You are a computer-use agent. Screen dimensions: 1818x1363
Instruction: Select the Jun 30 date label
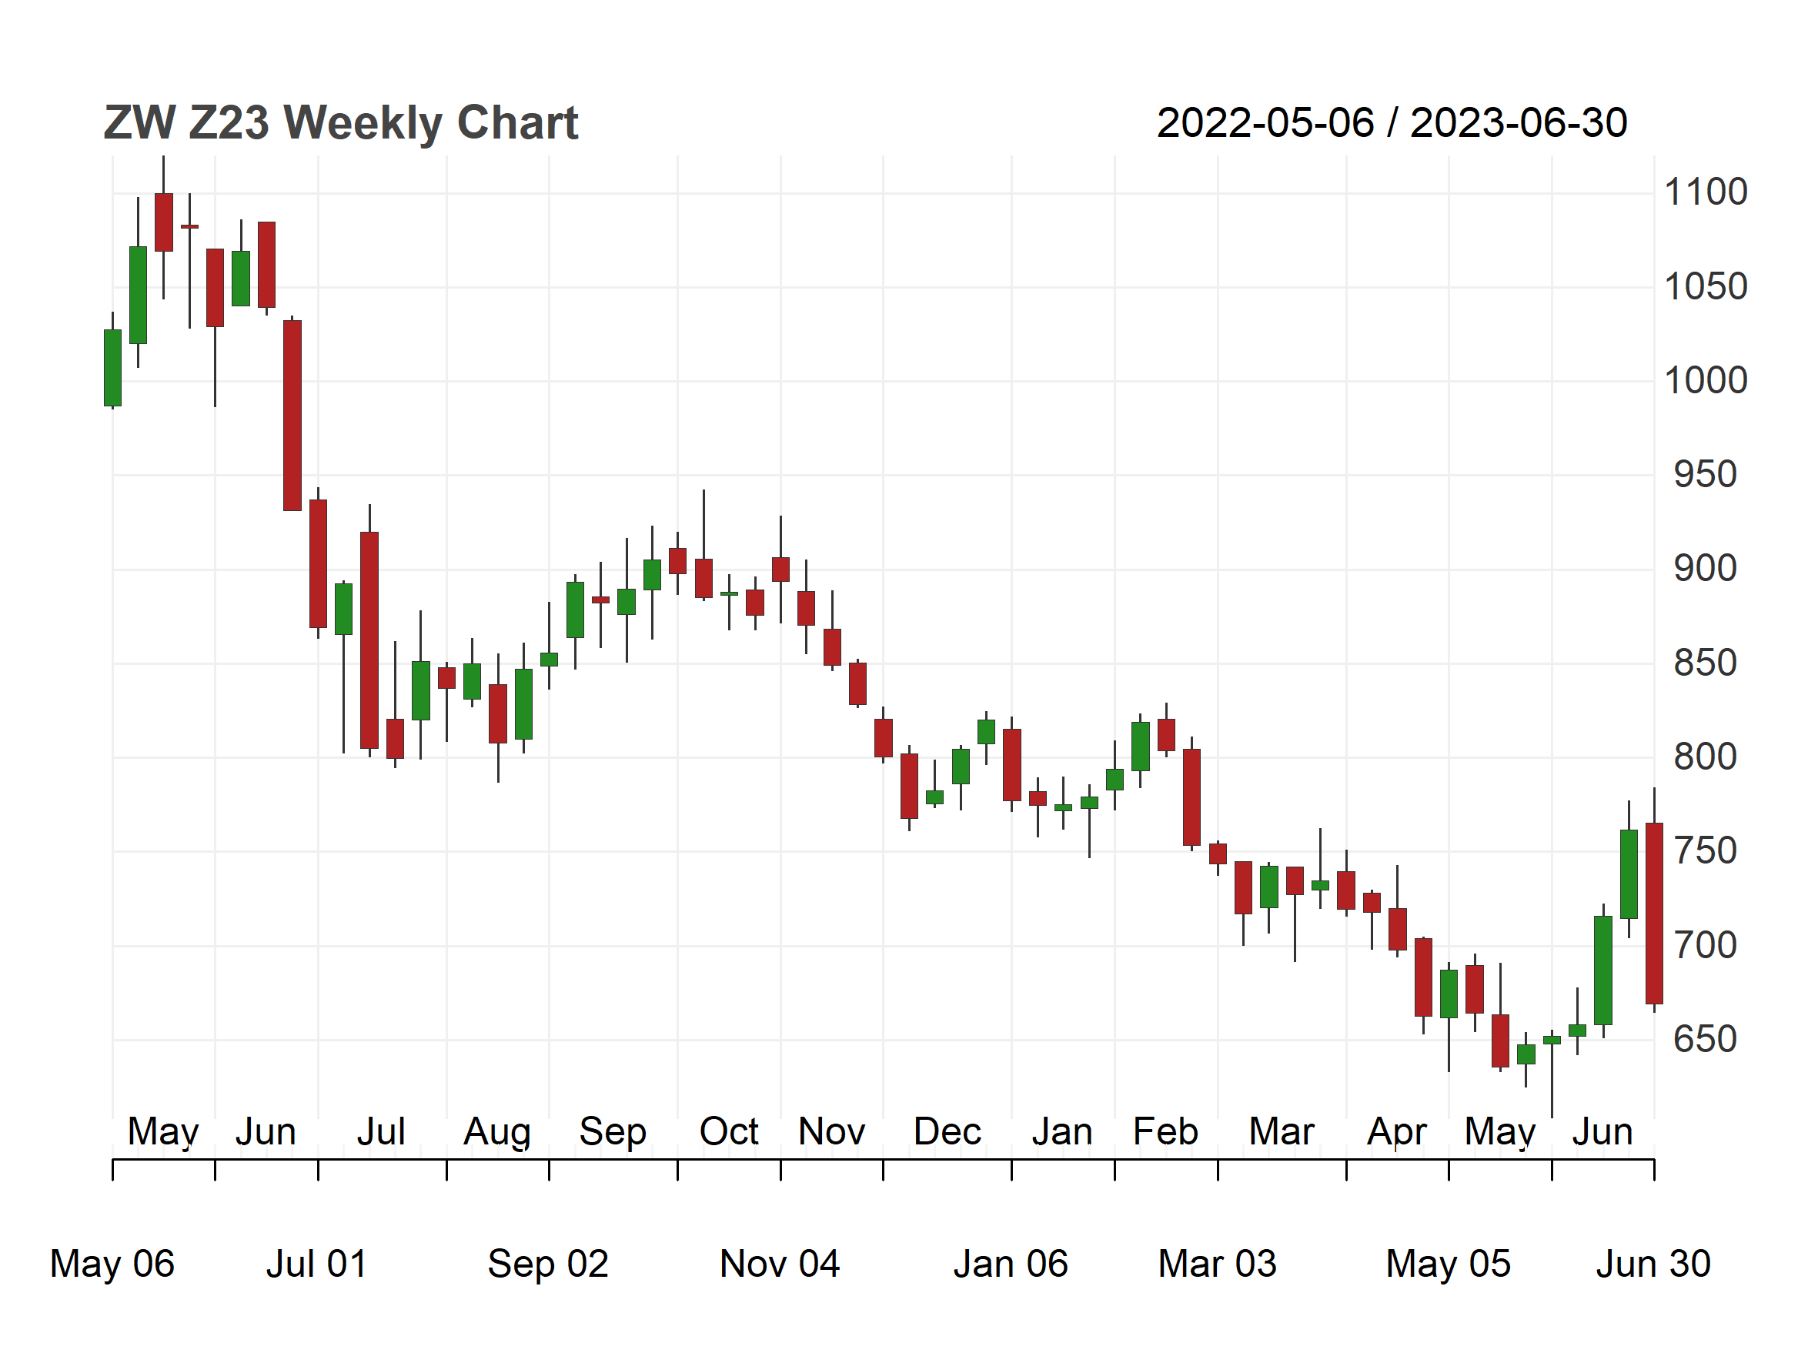1653,1264
